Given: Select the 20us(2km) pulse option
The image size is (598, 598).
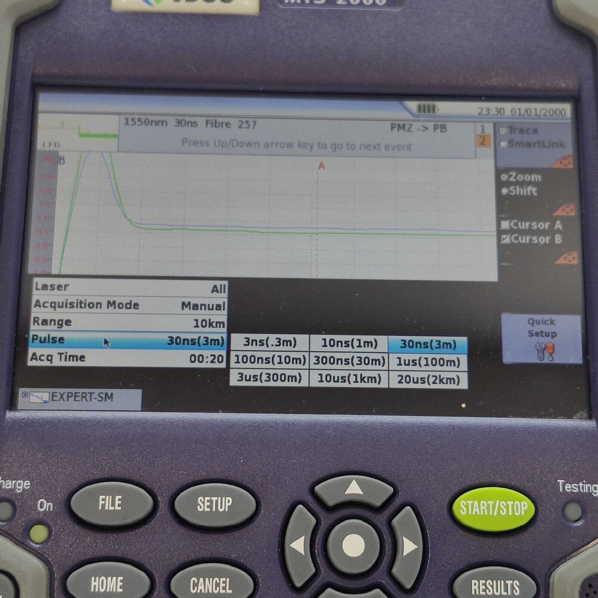Looking at the screenshot, I should (428, 379).
